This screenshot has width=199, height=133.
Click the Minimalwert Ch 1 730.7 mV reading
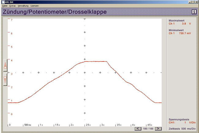[x=180, y=33]
